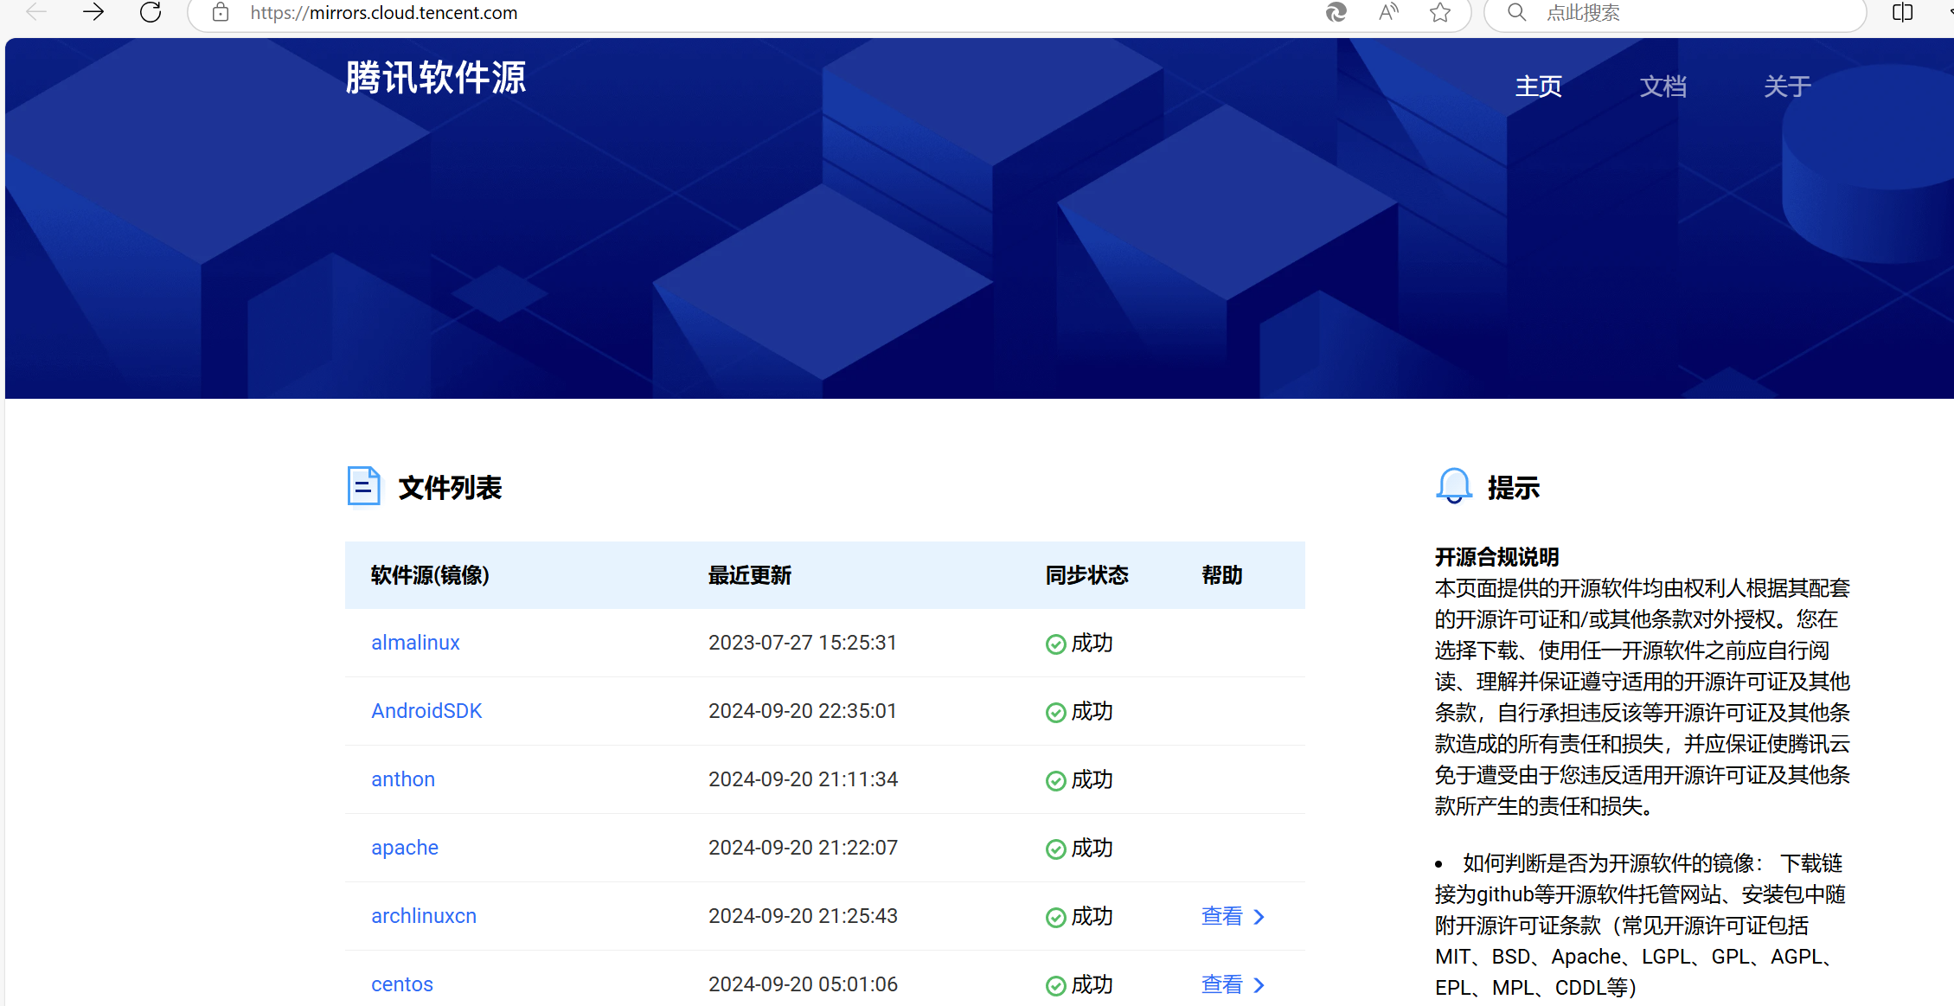Click the success check icon for centos
1954x1006 pixels.
(x=1055, y=986)
